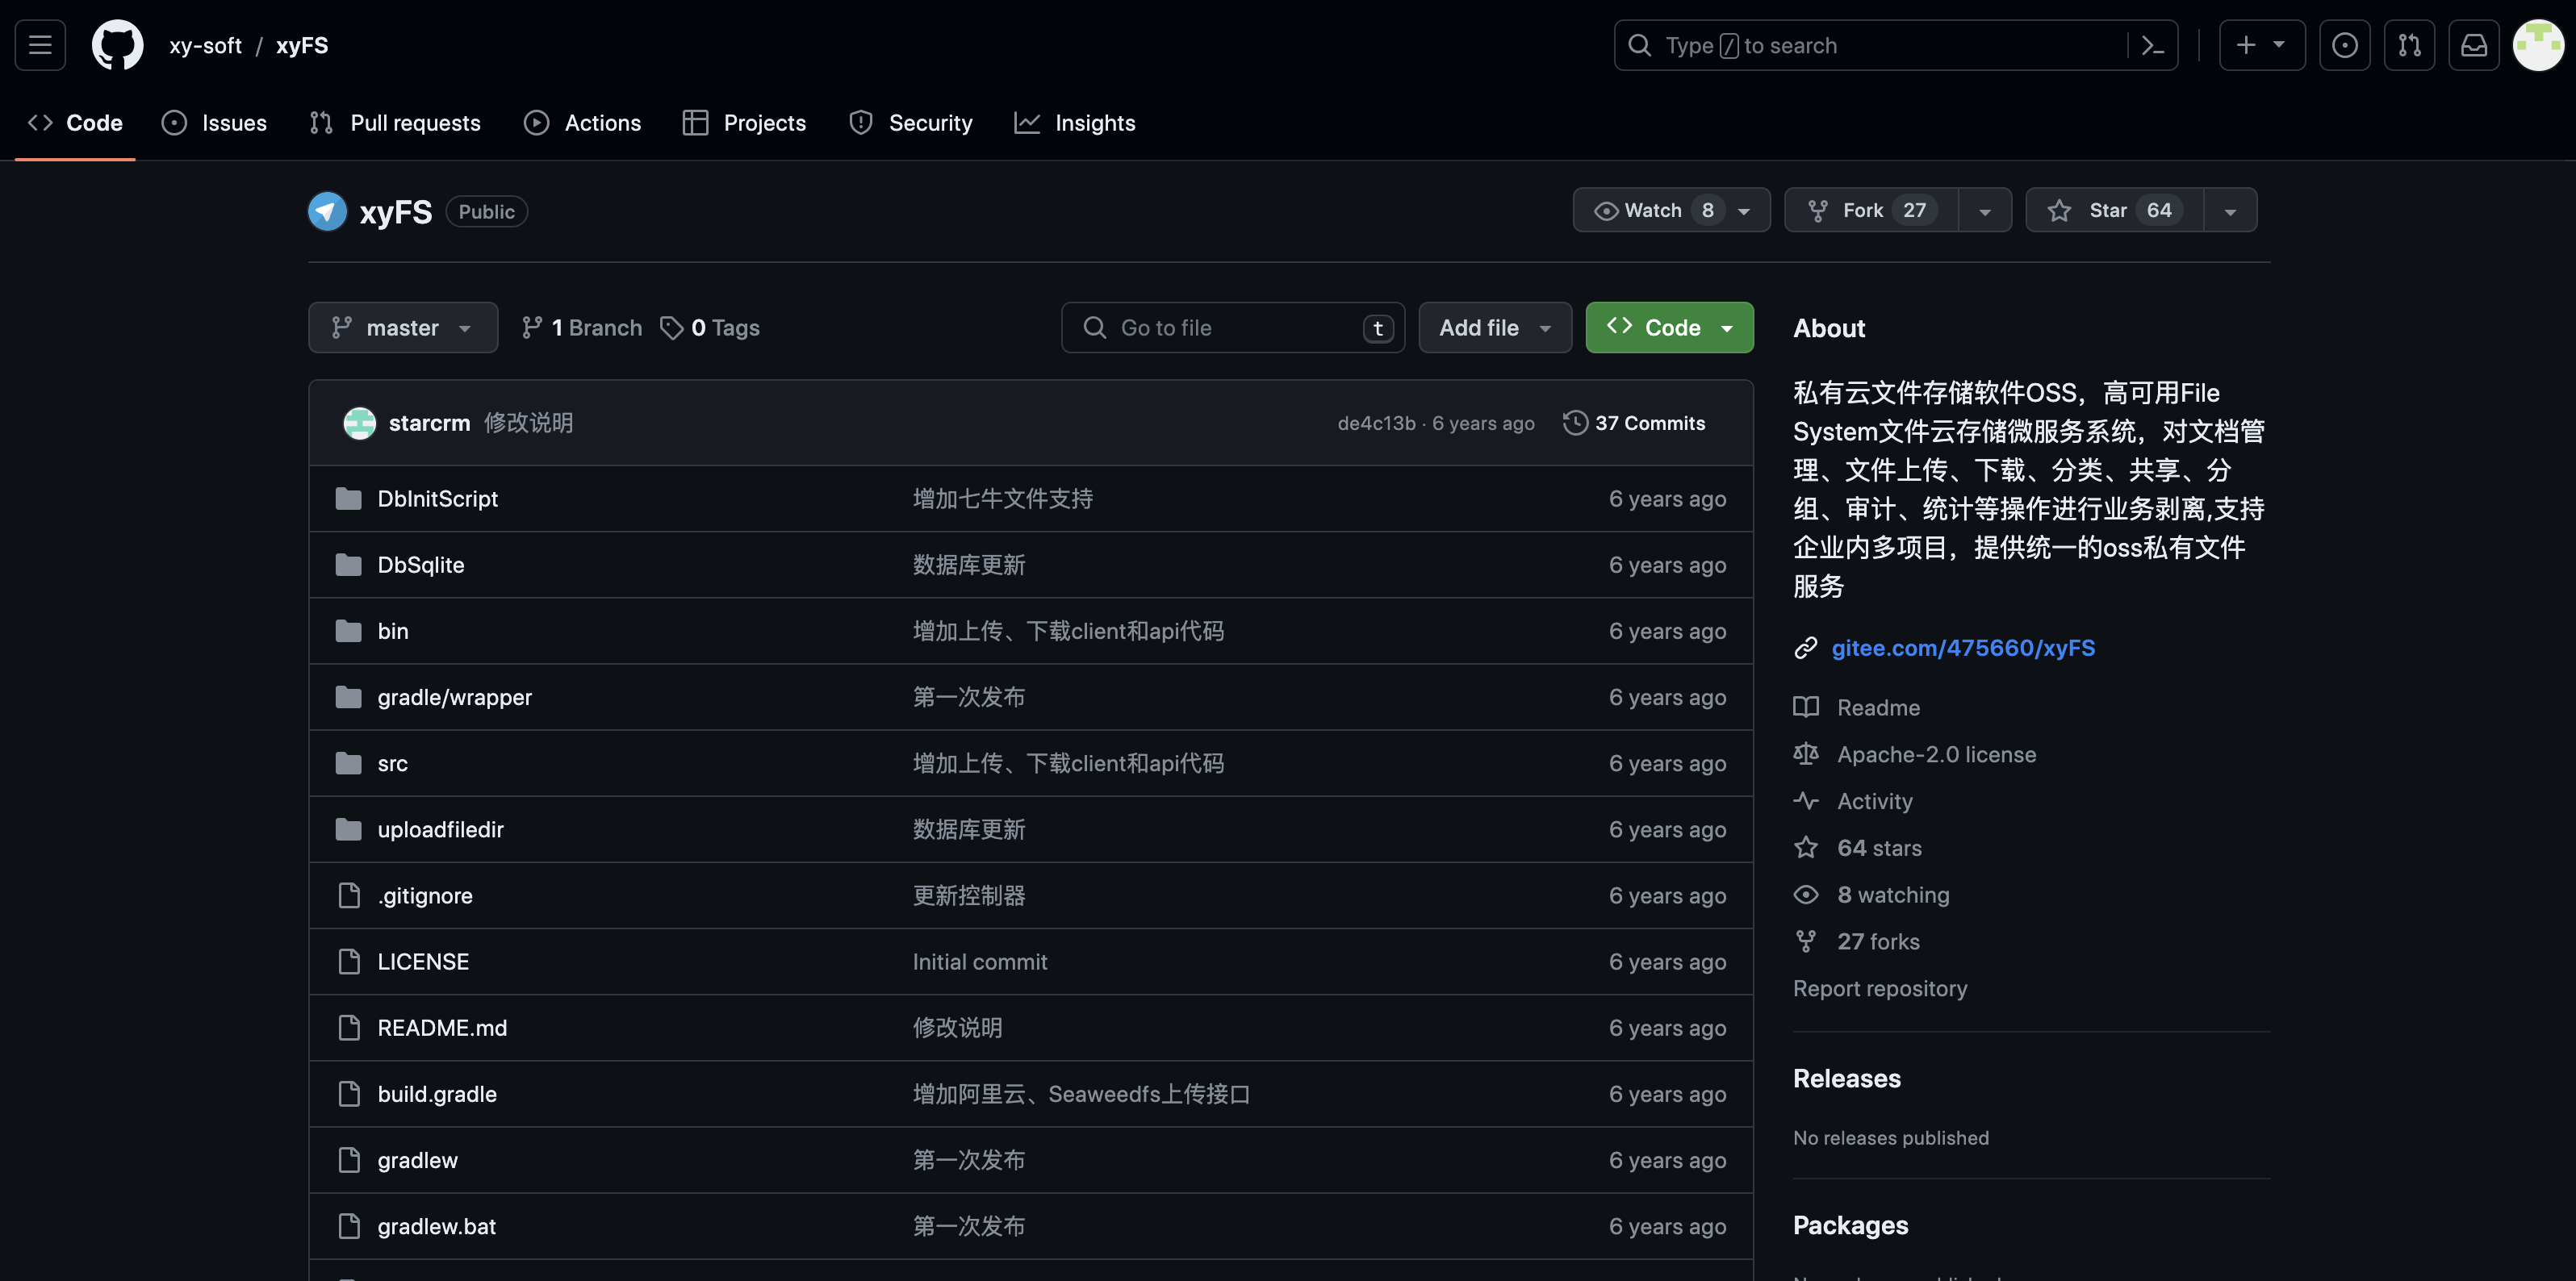Image resolution: width=2576 pixels, height=1281 pixels.
Task: Click the src folder icon
Action: [x=348, y=763]
